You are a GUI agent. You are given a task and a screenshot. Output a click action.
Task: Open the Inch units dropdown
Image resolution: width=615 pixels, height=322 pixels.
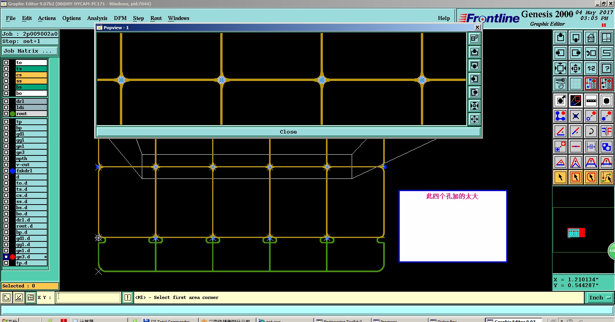point(600,297)
